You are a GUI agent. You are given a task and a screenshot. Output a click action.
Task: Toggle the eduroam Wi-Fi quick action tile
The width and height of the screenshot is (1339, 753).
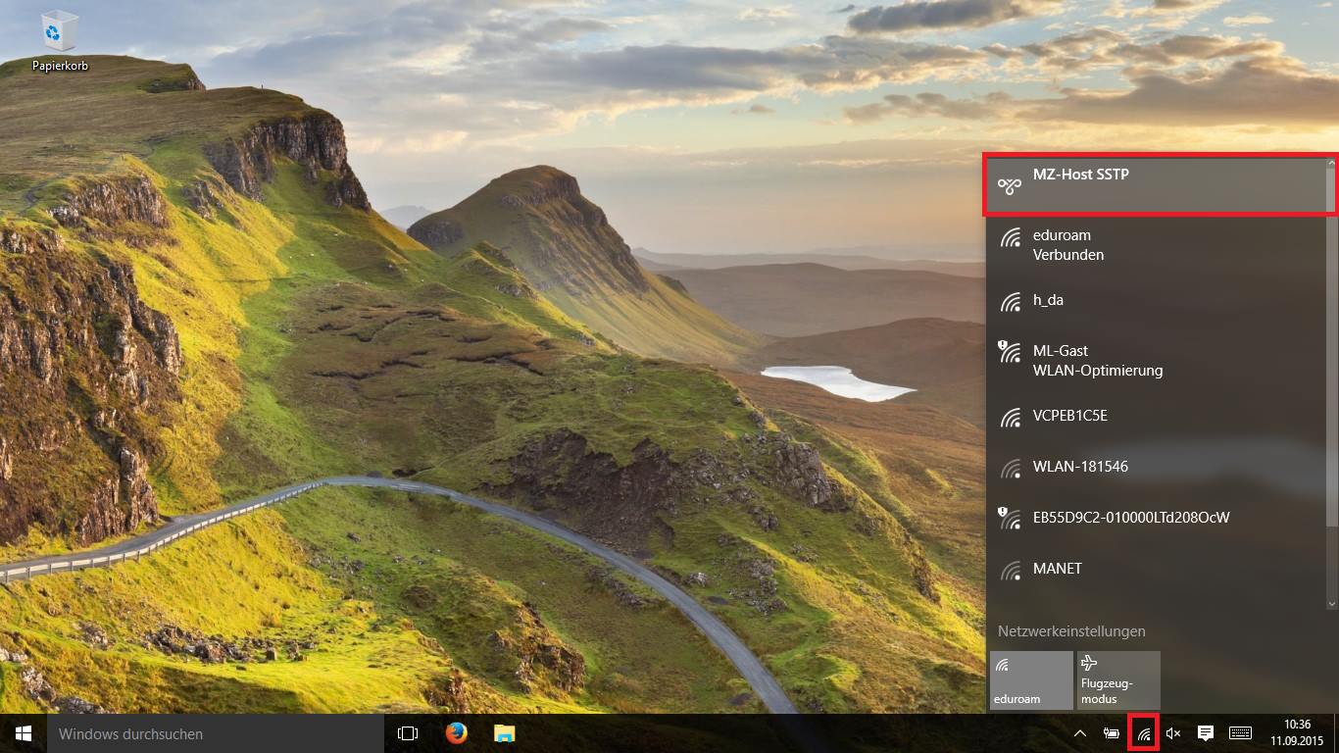point(1031,680)
